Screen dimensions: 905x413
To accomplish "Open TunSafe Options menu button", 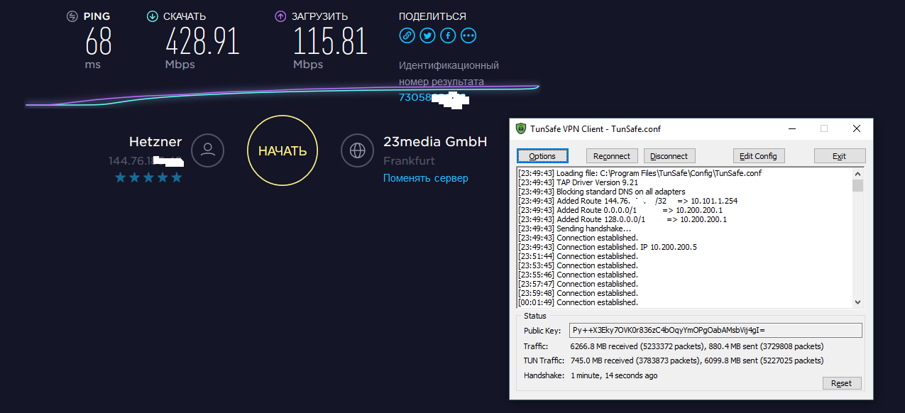I will point(542,156).
